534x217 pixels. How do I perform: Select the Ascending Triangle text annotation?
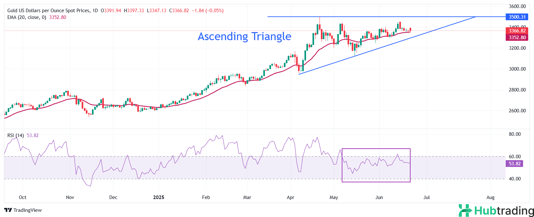point(244,36)
